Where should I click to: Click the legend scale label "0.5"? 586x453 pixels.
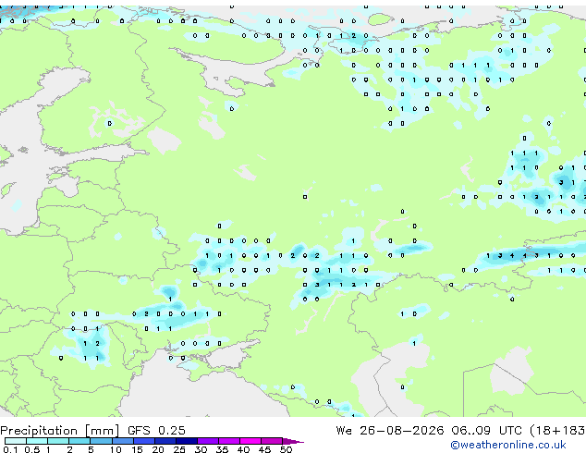32,449
